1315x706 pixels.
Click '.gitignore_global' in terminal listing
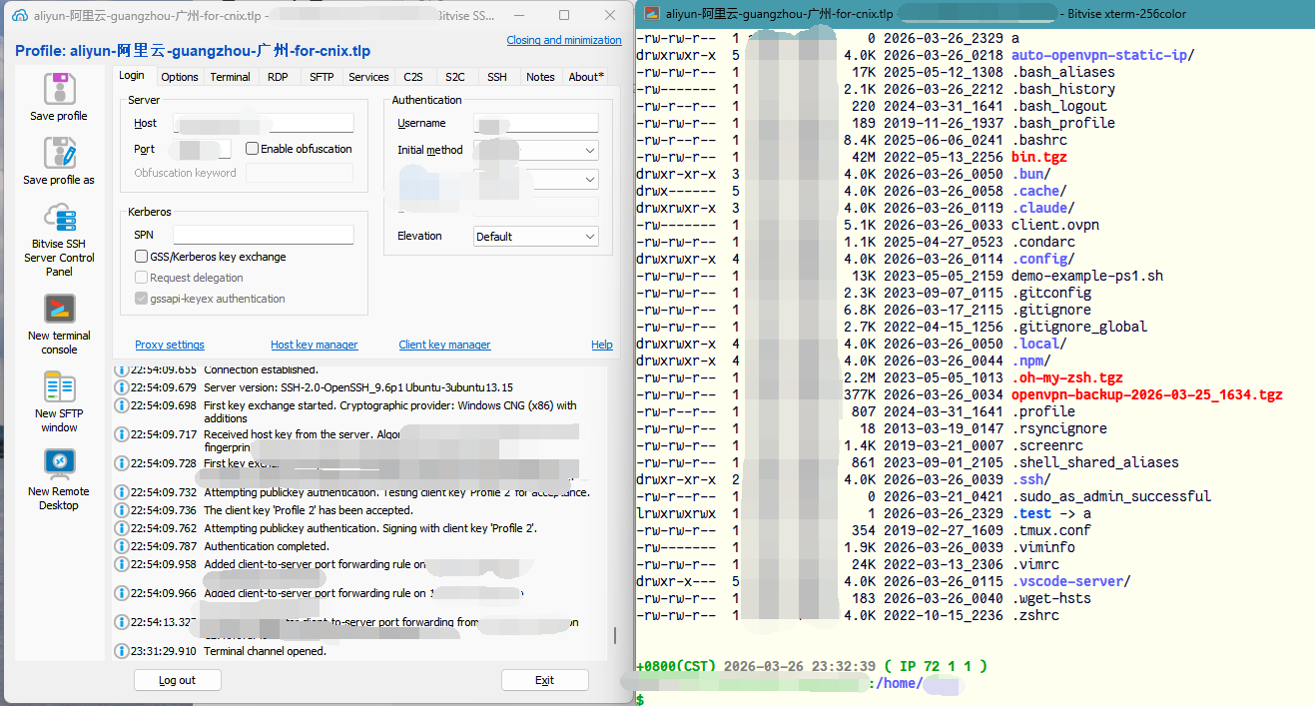[x=1079, y=327]
